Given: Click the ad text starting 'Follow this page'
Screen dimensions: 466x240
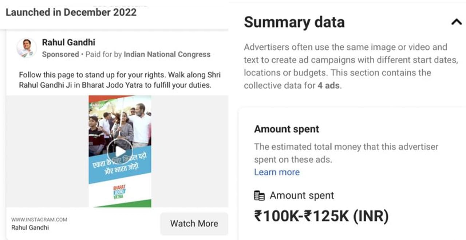Looking at the screenshot, I should coord(119,80).
